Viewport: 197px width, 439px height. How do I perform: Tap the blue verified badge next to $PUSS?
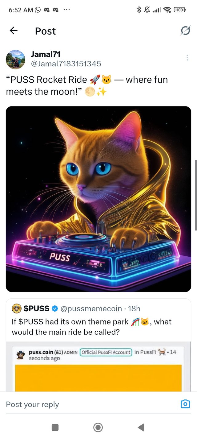(55, 308)
